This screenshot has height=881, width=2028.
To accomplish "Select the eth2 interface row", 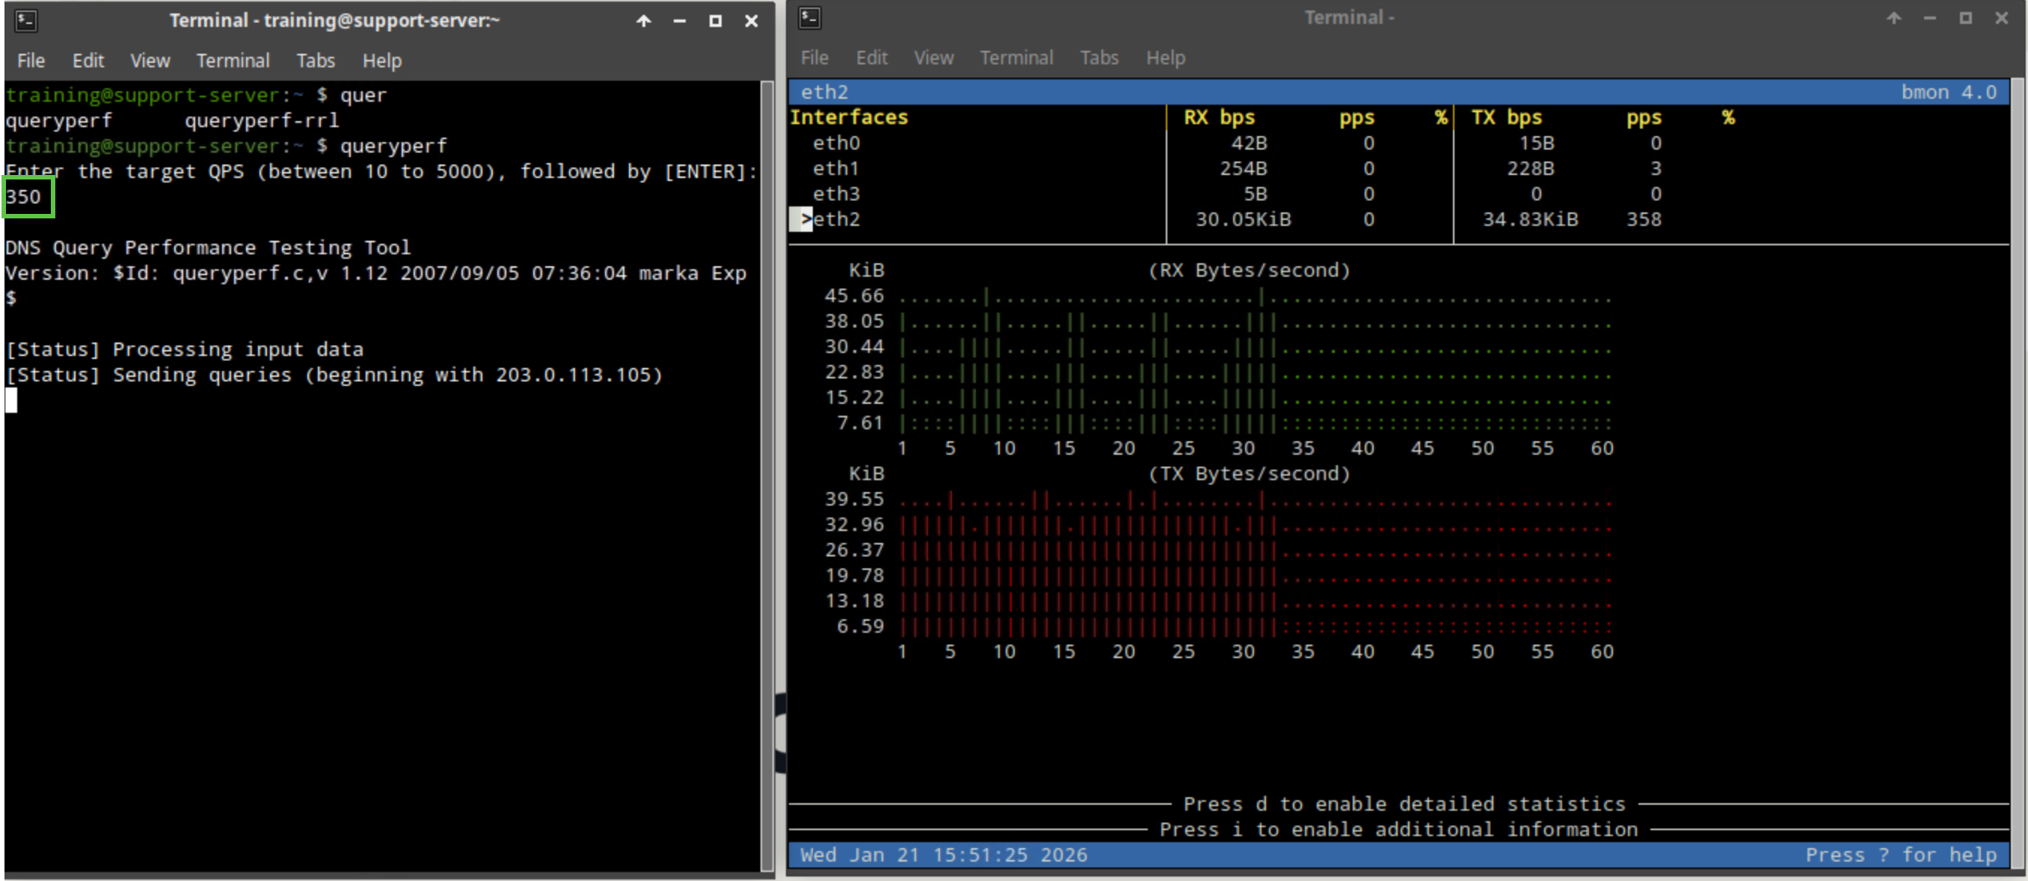I will (x=836, y=219).
